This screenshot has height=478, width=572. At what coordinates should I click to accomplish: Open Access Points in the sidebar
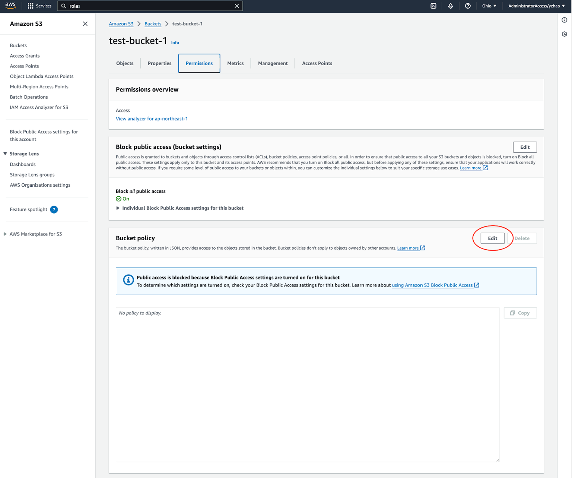[24, 66]
